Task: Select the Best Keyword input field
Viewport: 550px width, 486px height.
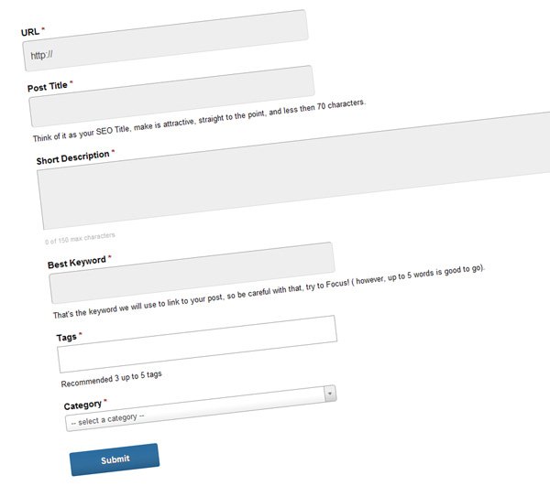Action: click(x=192, y=273)
